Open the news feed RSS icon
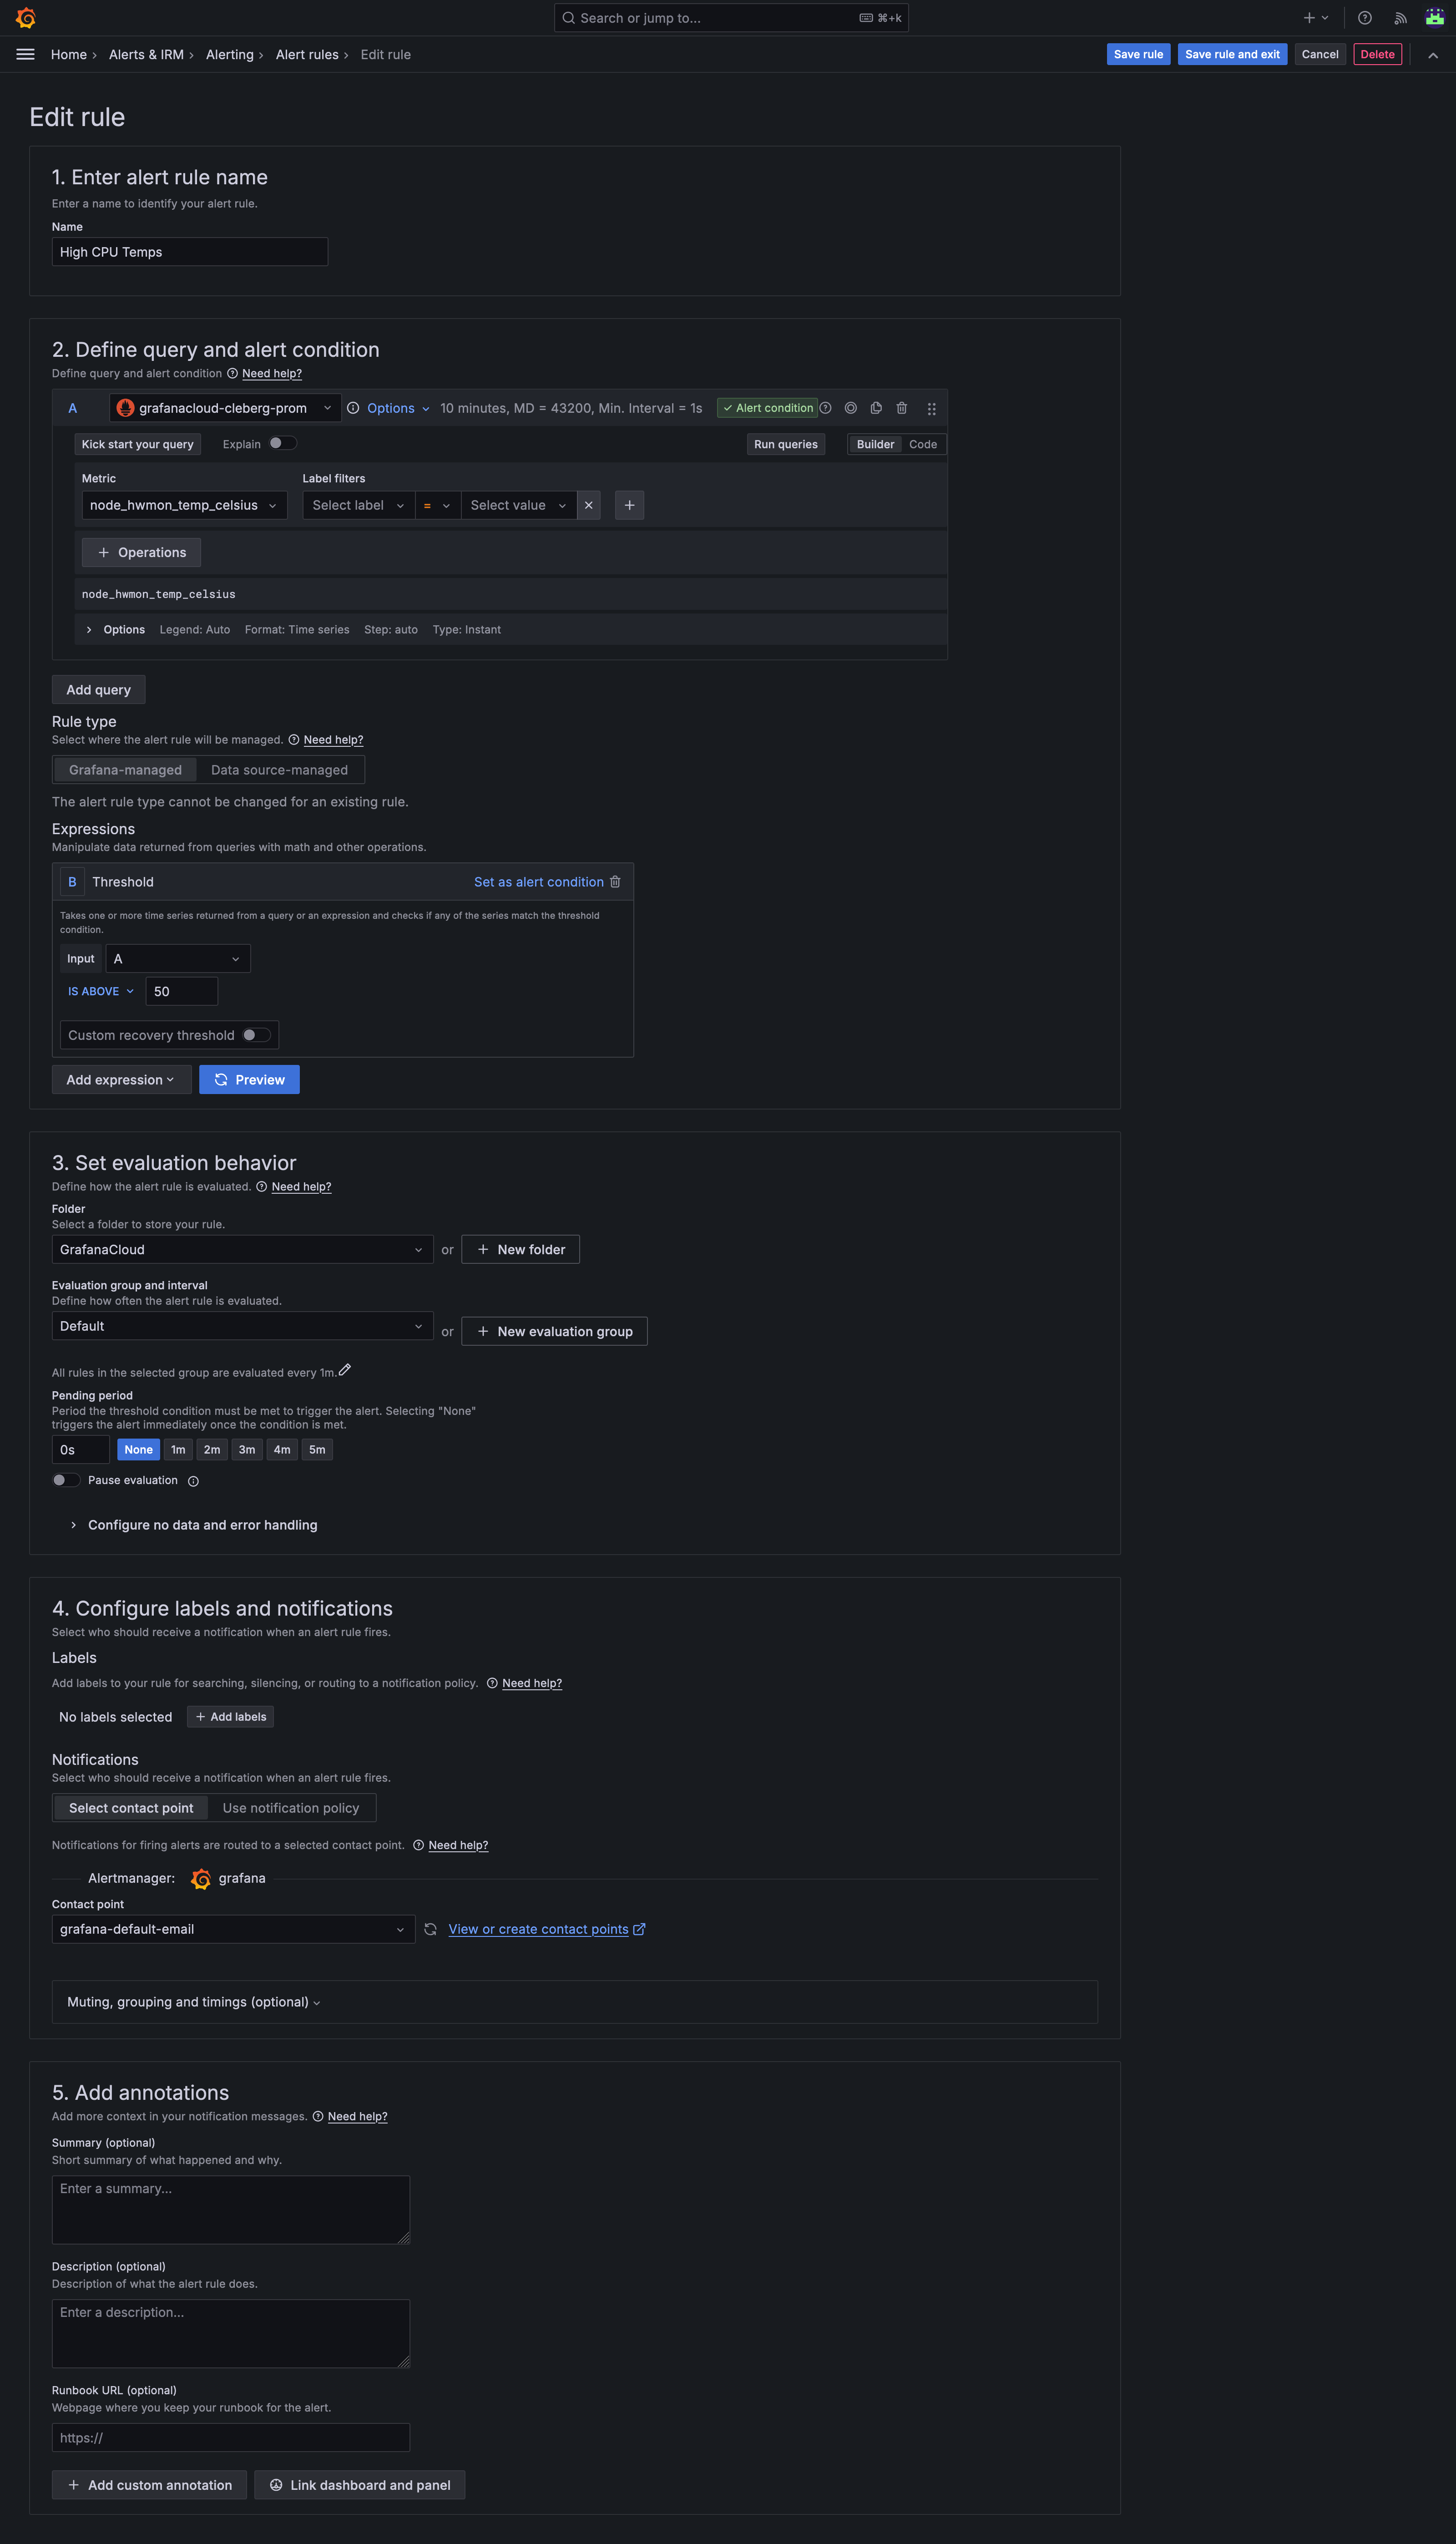 [1400, 18]
